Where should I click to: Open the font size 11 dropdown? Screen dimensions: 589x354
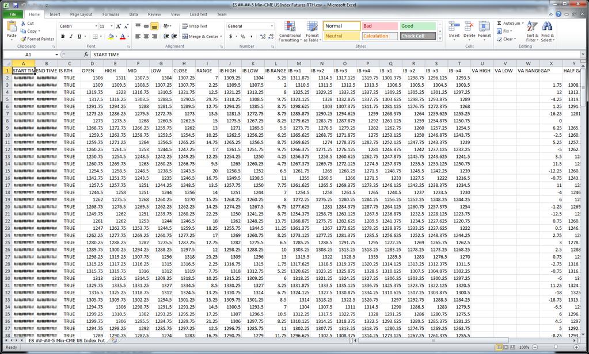coord(112,26)
